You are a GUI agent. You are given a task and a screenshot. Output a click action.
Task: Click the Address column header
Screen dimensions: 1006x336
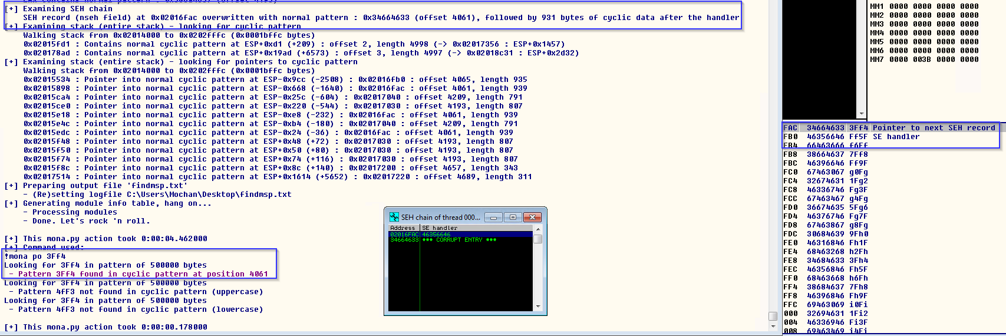(403, 228)
